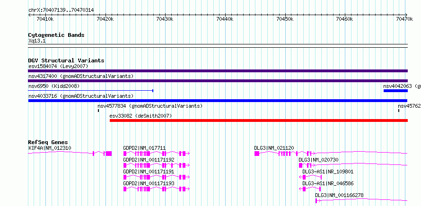Screen dimensions: 421x206
Task: Click the 70440k ruler tick label
Action: (x=225, y=19)
